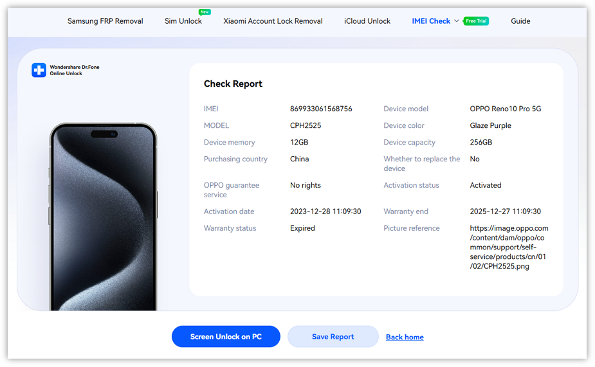Click the Device model label
The image size is (595, 367).
[x=406, y=109]
